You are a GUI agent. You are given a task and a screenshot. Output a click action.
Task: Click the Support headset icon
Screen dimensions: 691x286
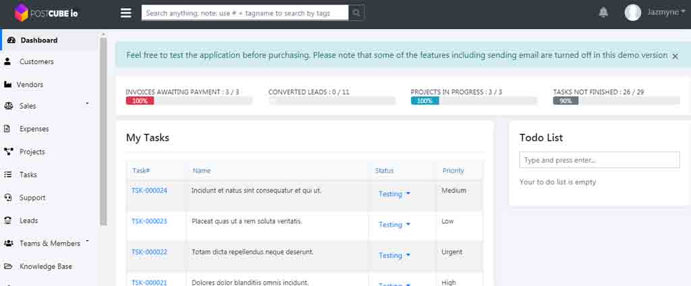[x=7, y=198]
